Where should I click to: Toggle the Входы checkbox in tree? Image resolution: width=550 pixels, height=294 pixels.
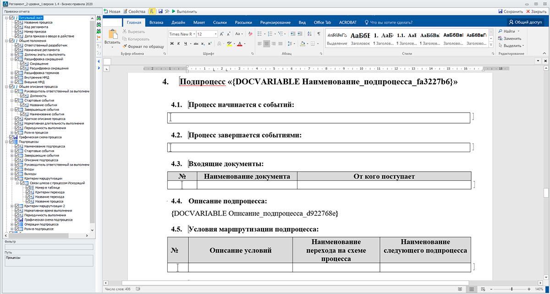click(x=17, y=169)
